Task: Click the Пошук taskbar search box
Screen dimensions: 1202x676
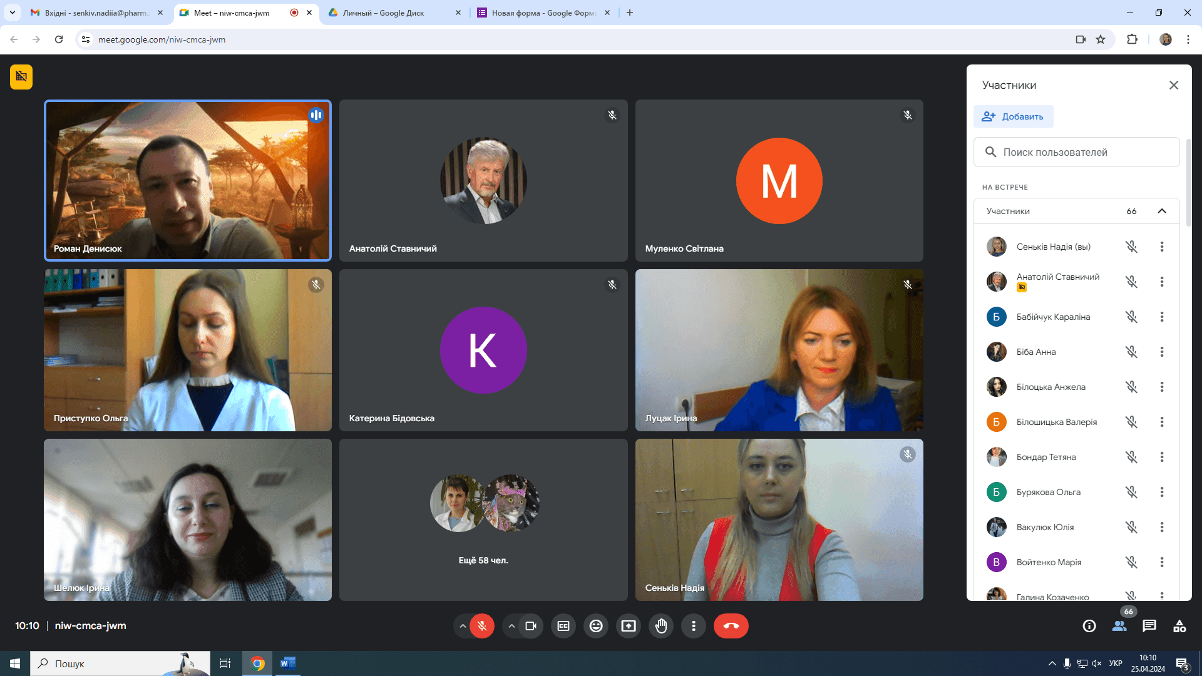Action: [x=120, y=663]
